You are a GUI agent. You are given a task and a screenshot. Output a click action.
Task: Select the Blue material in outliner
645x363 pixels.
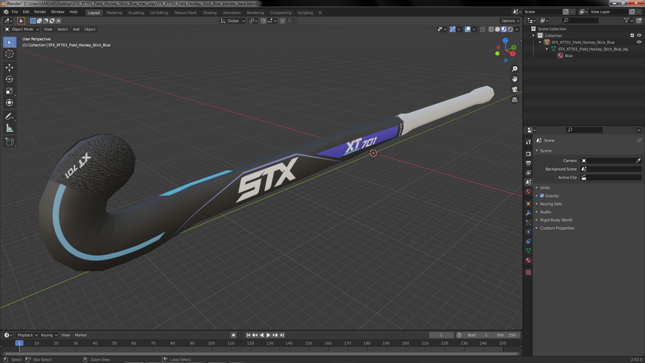568,56
